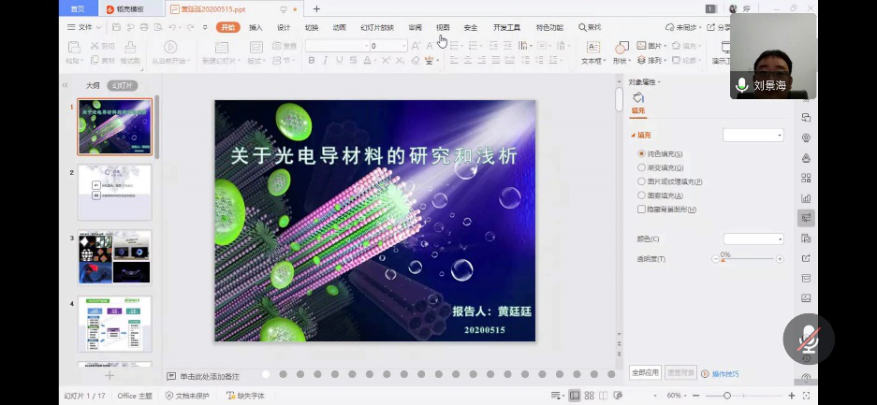Select the Solid Fill (纯色填充) radio button
The width and height of the screenshot is (877, 405).
click(x=641, y=153)
